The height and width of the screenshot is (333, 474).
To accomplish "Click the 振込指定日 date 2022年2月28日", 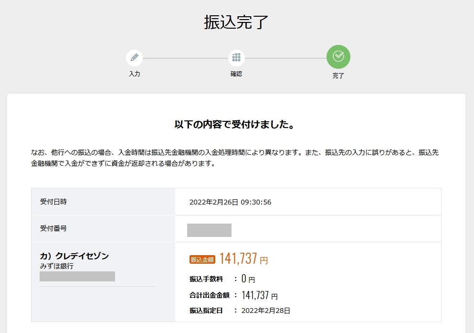I will pos(265,311).
